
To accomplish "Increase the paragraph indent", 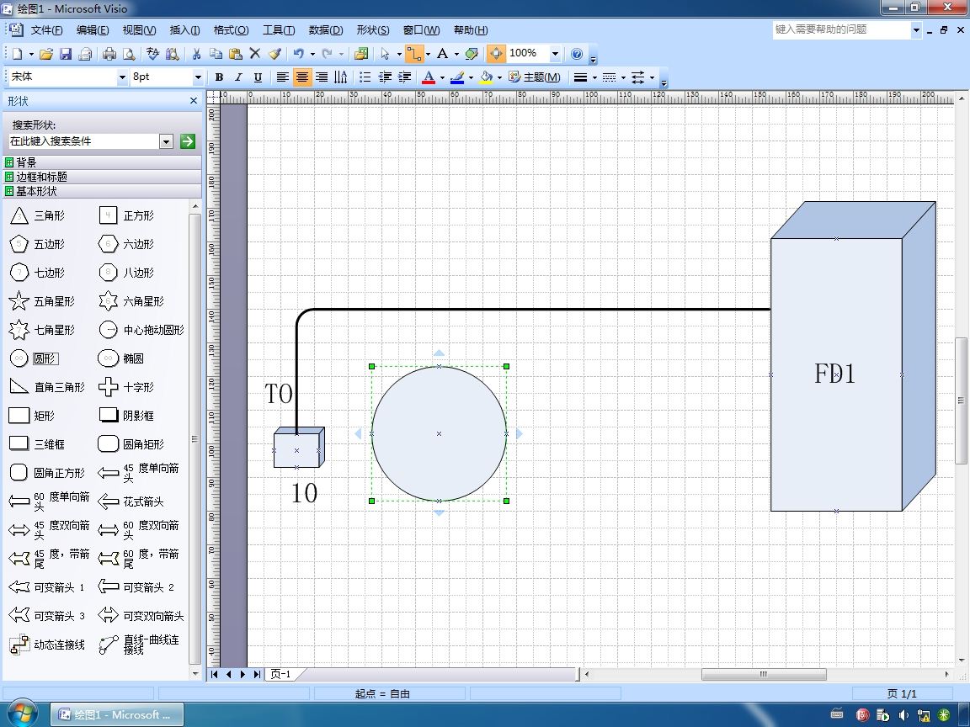I will tap(404, 77).
